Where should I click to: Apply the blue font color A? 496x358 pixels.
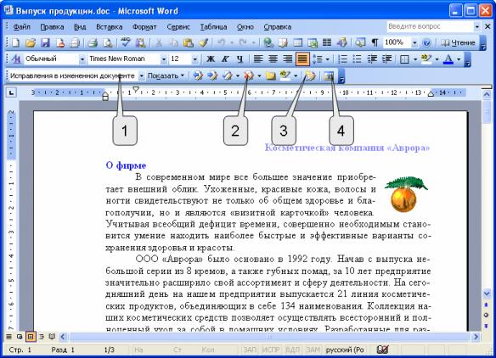[448, 59]
